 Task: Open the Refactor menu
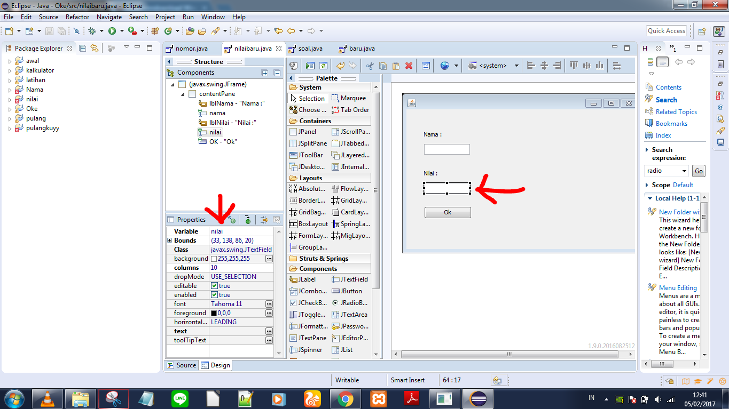click(77, 17)
